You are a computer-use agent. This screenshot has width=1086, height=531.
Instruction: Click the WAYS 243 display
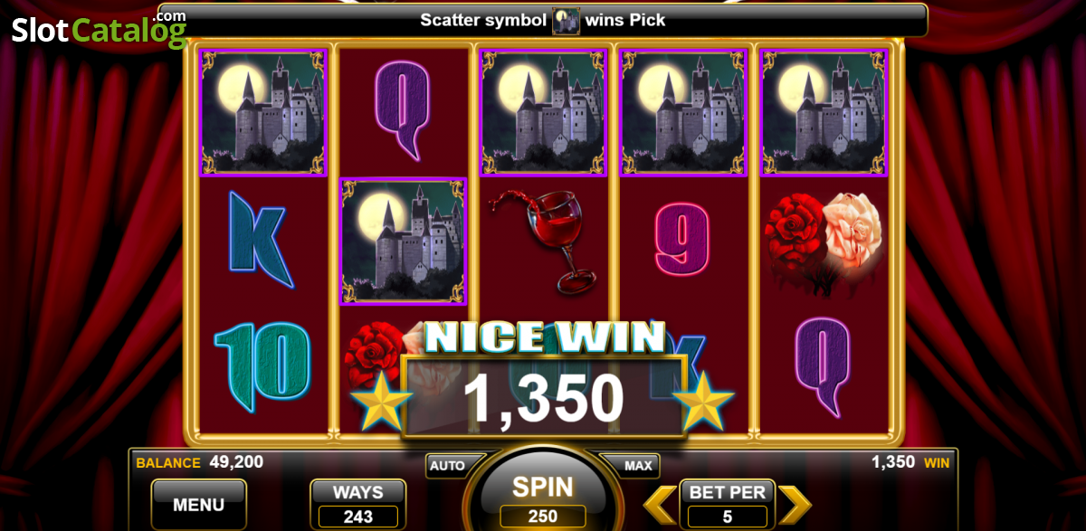(x=358, y=505)
